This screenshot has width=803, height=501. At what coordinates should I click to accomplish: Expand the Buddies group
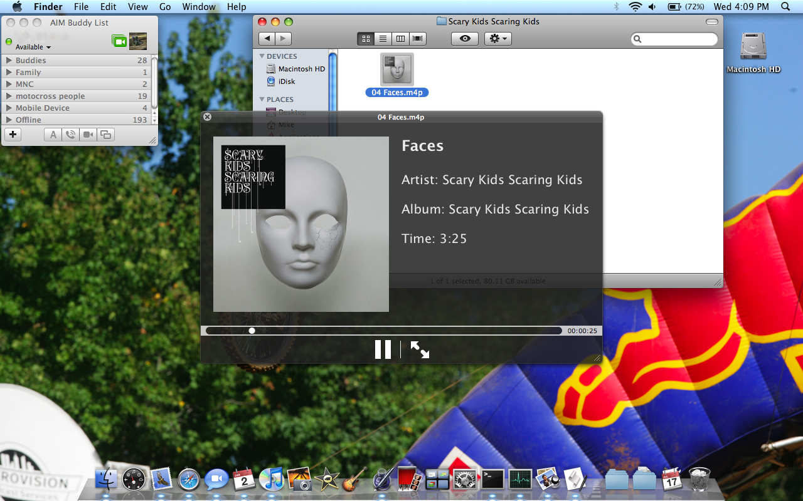(x=9, y=61)
